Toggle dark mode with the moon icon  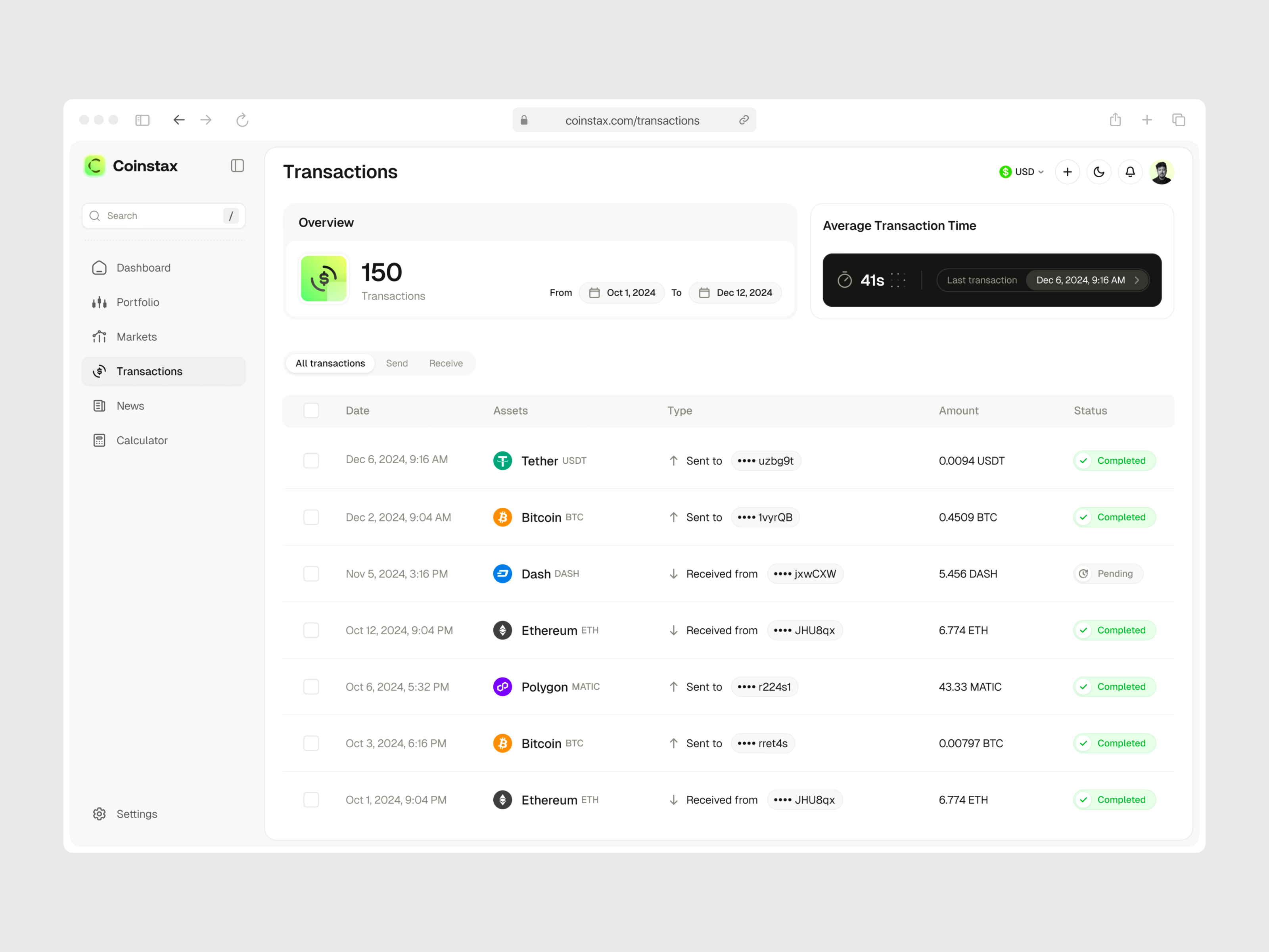(x=1098, y=172)
